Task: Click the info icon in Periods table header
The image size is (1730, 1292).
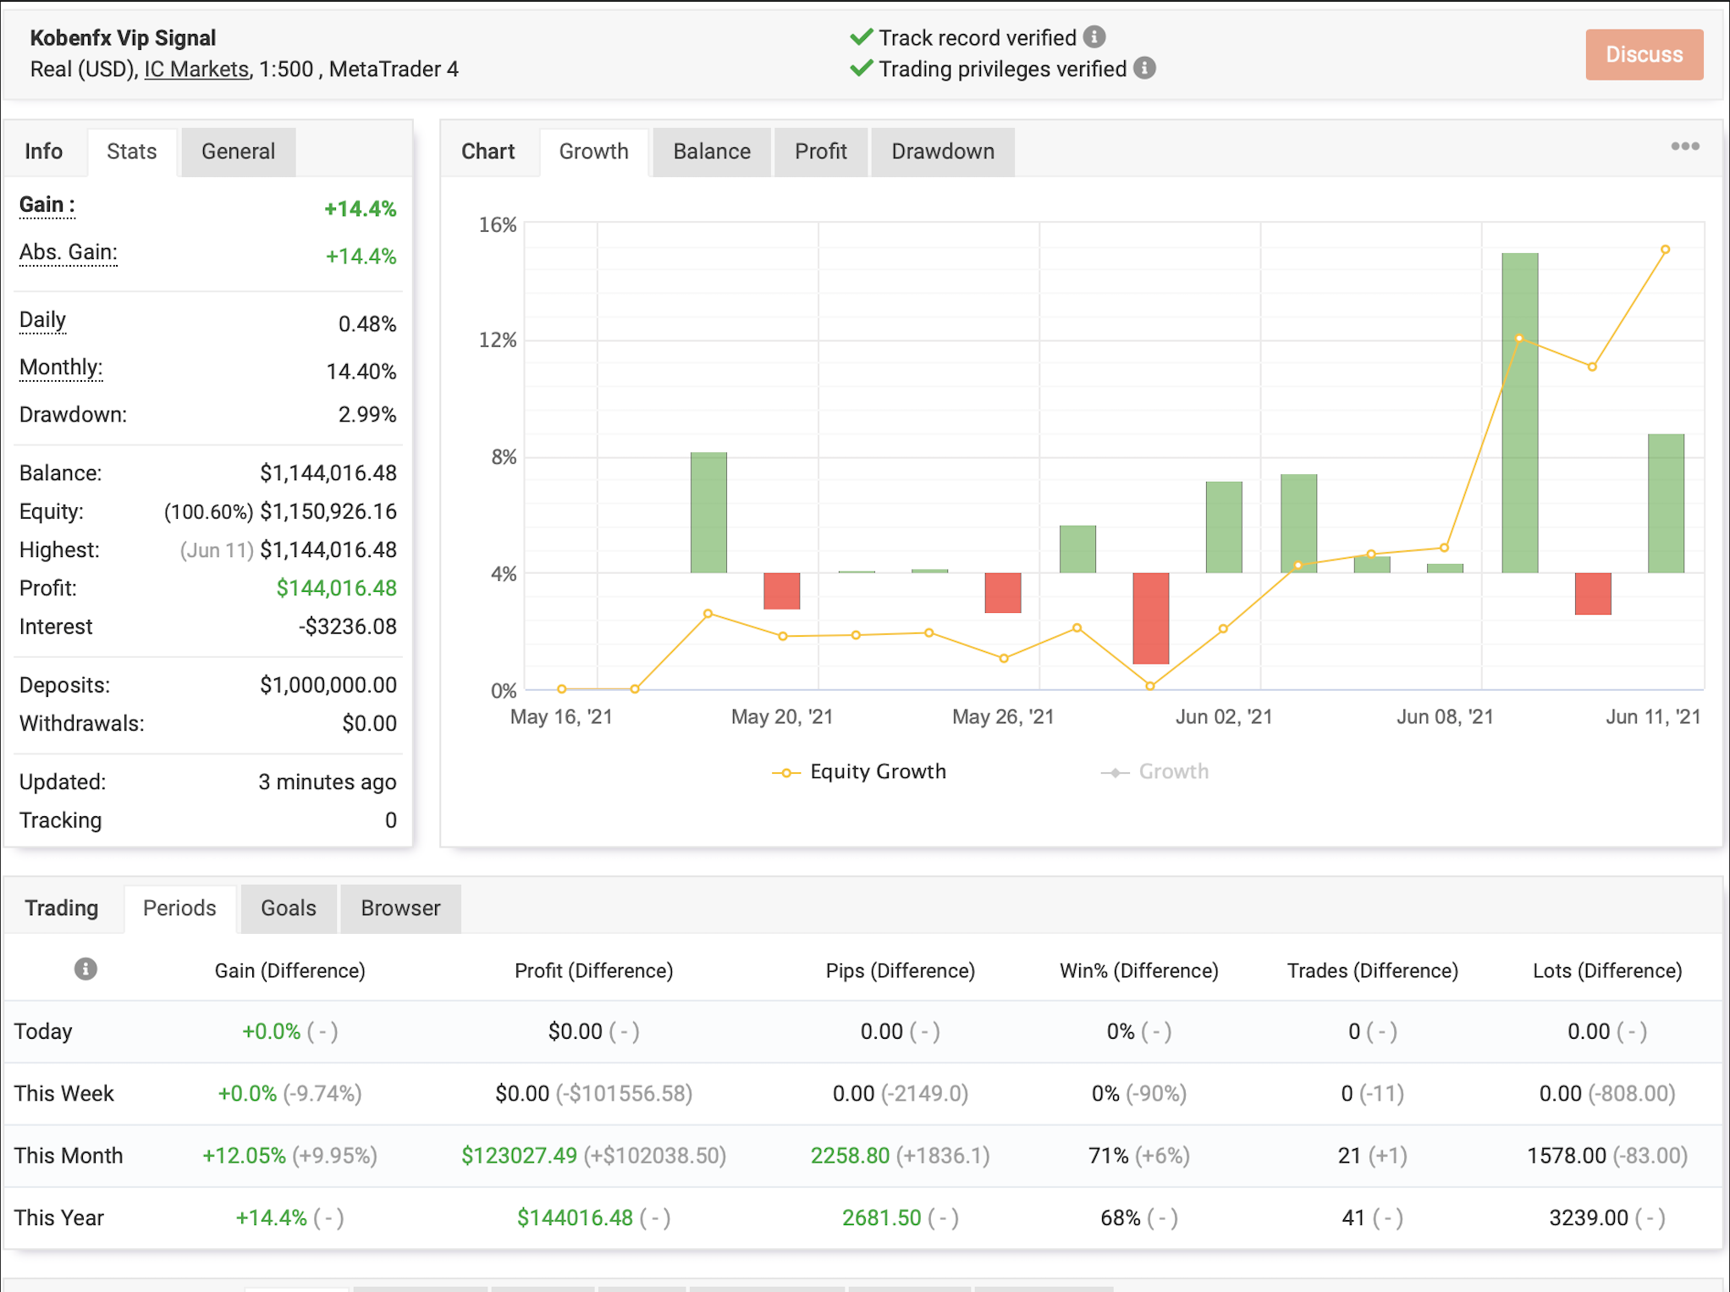Action: 85,969
